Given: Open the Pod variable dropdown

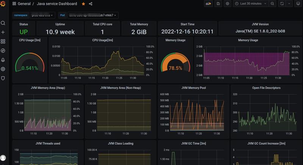Looking at the screenshot, I should point(93,15).
